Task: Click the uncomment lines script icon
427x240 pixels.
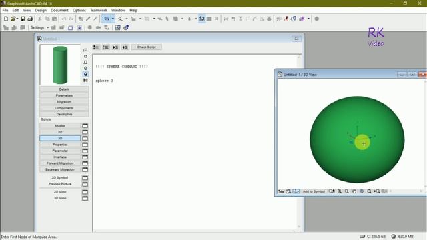Action: (106, 47)
